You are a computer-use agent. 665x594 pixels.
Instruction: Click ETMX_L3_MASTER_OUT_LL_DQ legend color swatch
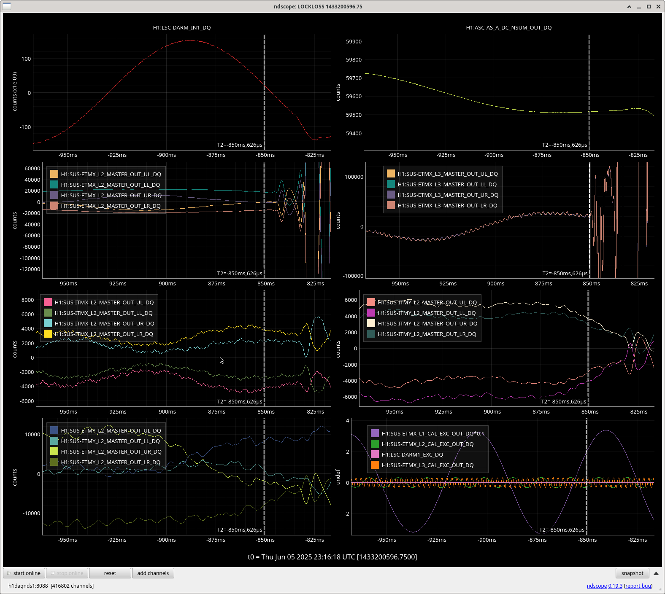point(391,184)
